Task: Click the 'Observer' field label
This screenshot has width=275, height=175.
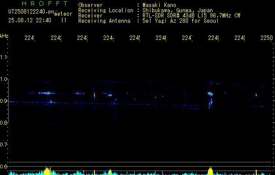Action: coord(91,5)
